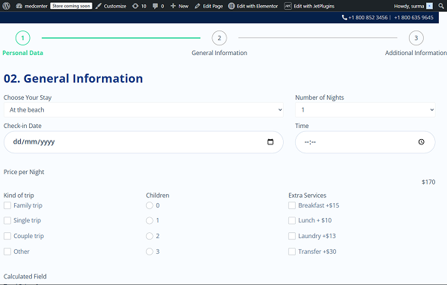Check the Single trip checkbox
The height and width of the screenshot is (285, 447).
pos(7,220)
